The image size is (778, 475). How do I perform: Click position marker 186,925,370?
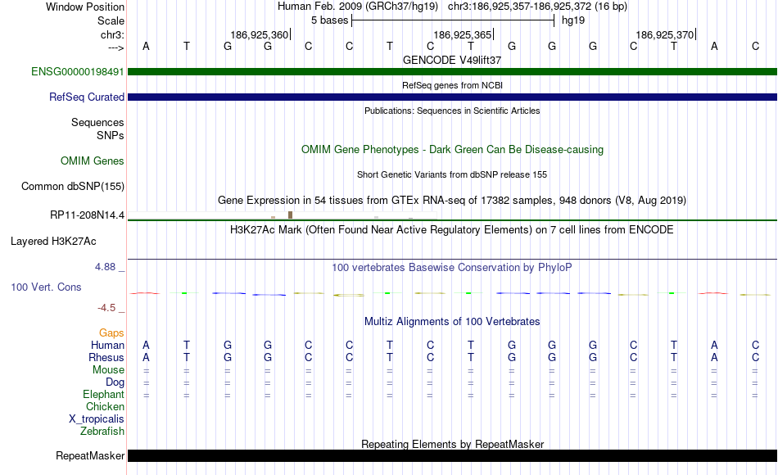tap(665, 34)
